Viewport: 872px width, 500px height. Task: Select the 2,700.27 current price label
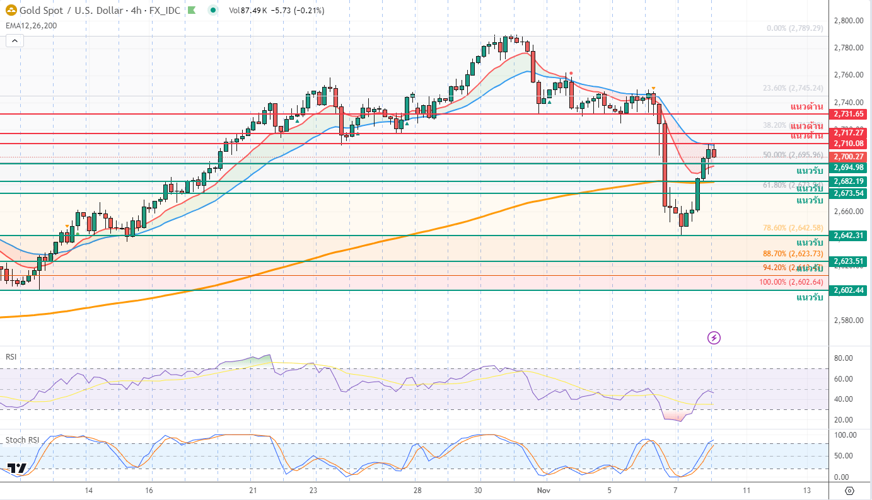pyautogui.click(x=848, y=156)
